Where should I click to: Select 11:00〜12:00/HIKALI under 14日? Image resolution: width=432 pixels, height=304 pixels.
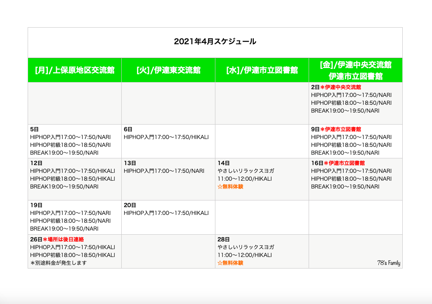[245, 179]
